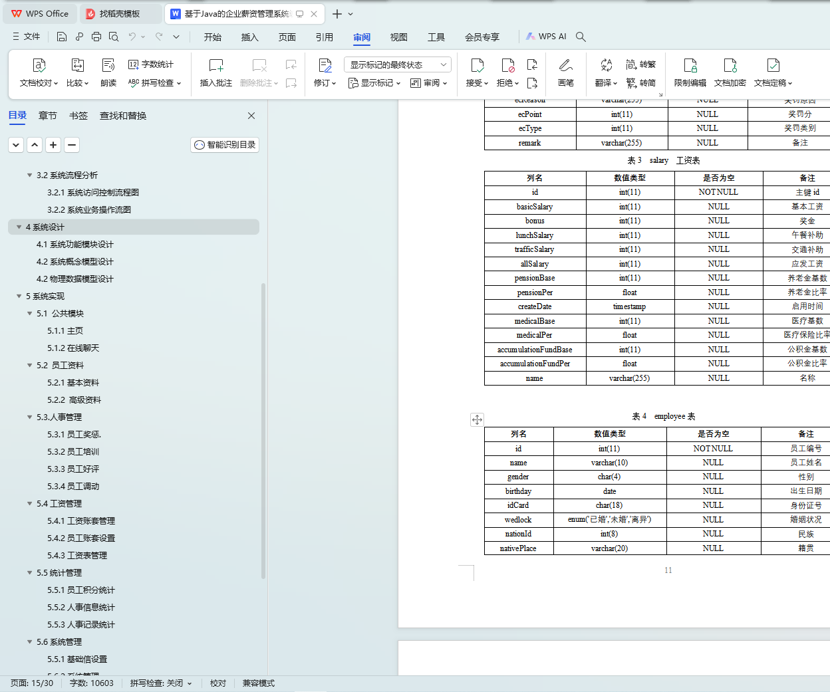The height and width of the screenshot is (692, 830).
Task: Open the 显示标记 dropdown
Action: [374, 83]
